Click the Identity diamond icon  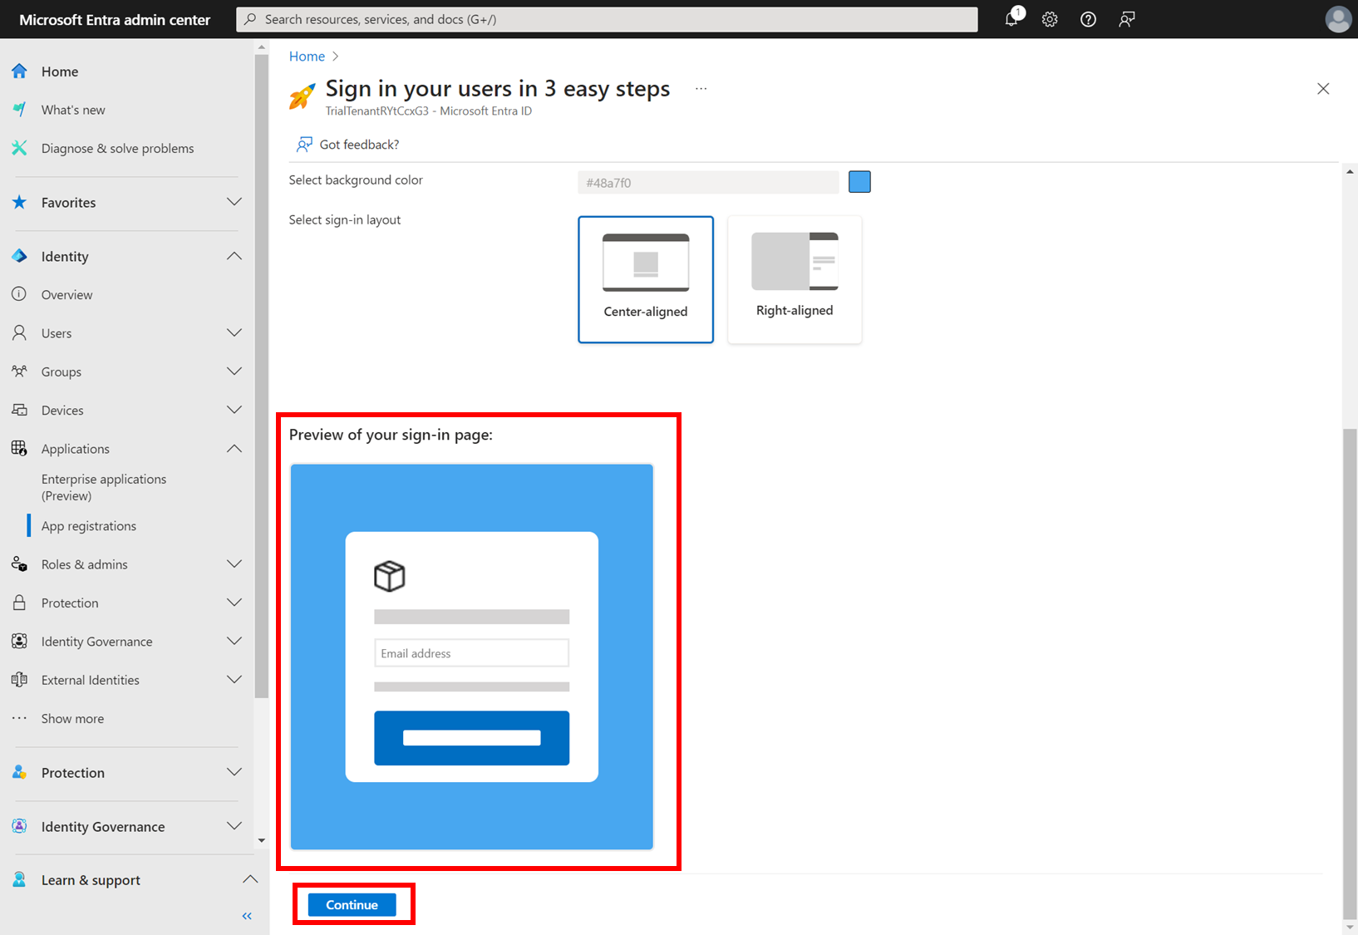[x=19, y=256]
